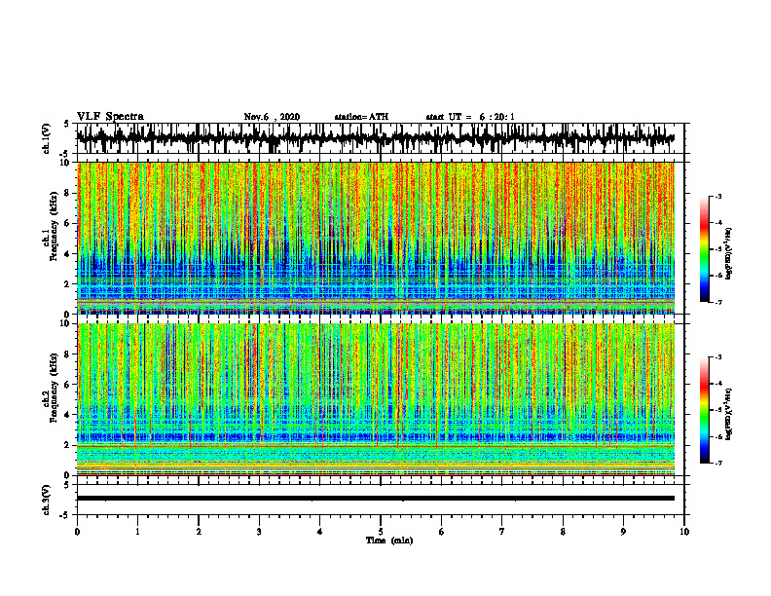Click time axis tick label 2
This screenshot has height=596, width=771.
tap(199, 532)
